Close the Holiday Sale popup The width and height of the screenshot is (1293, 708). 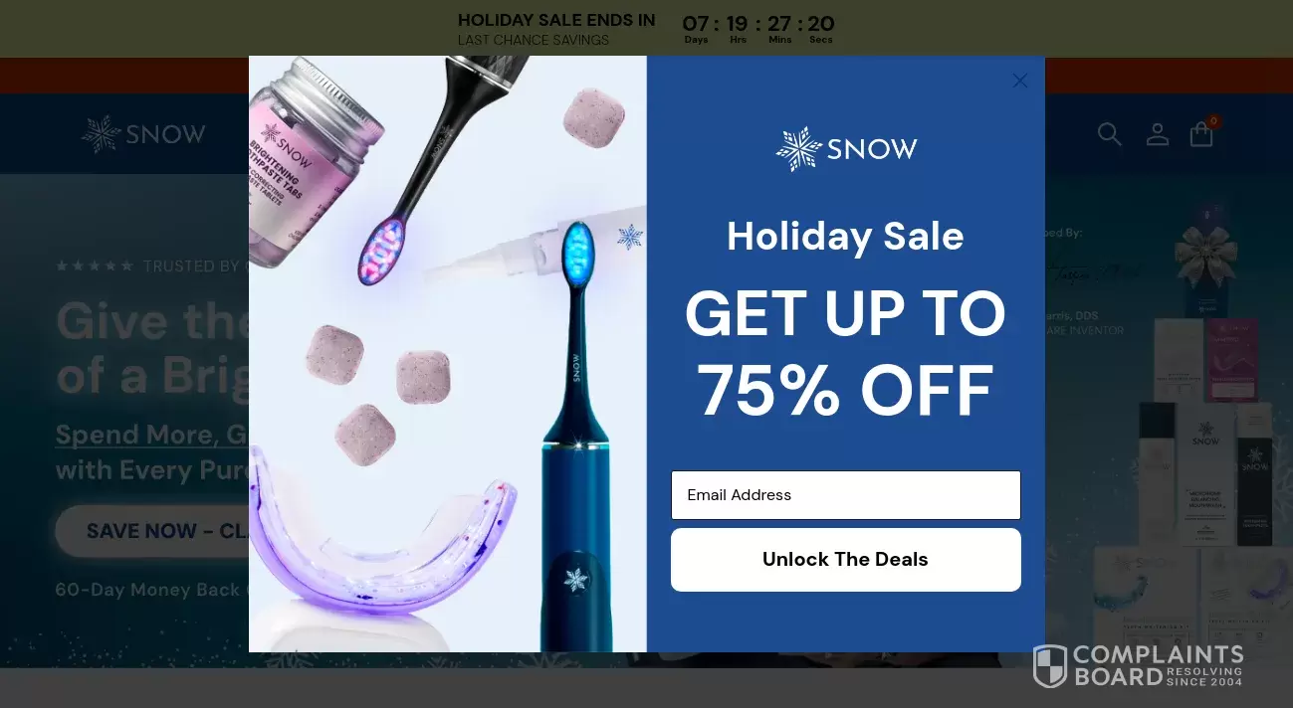point(1019,81)
